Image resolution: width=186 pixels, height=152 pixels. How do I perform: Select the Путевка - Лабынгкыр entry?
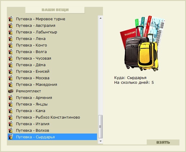(52, 32)
